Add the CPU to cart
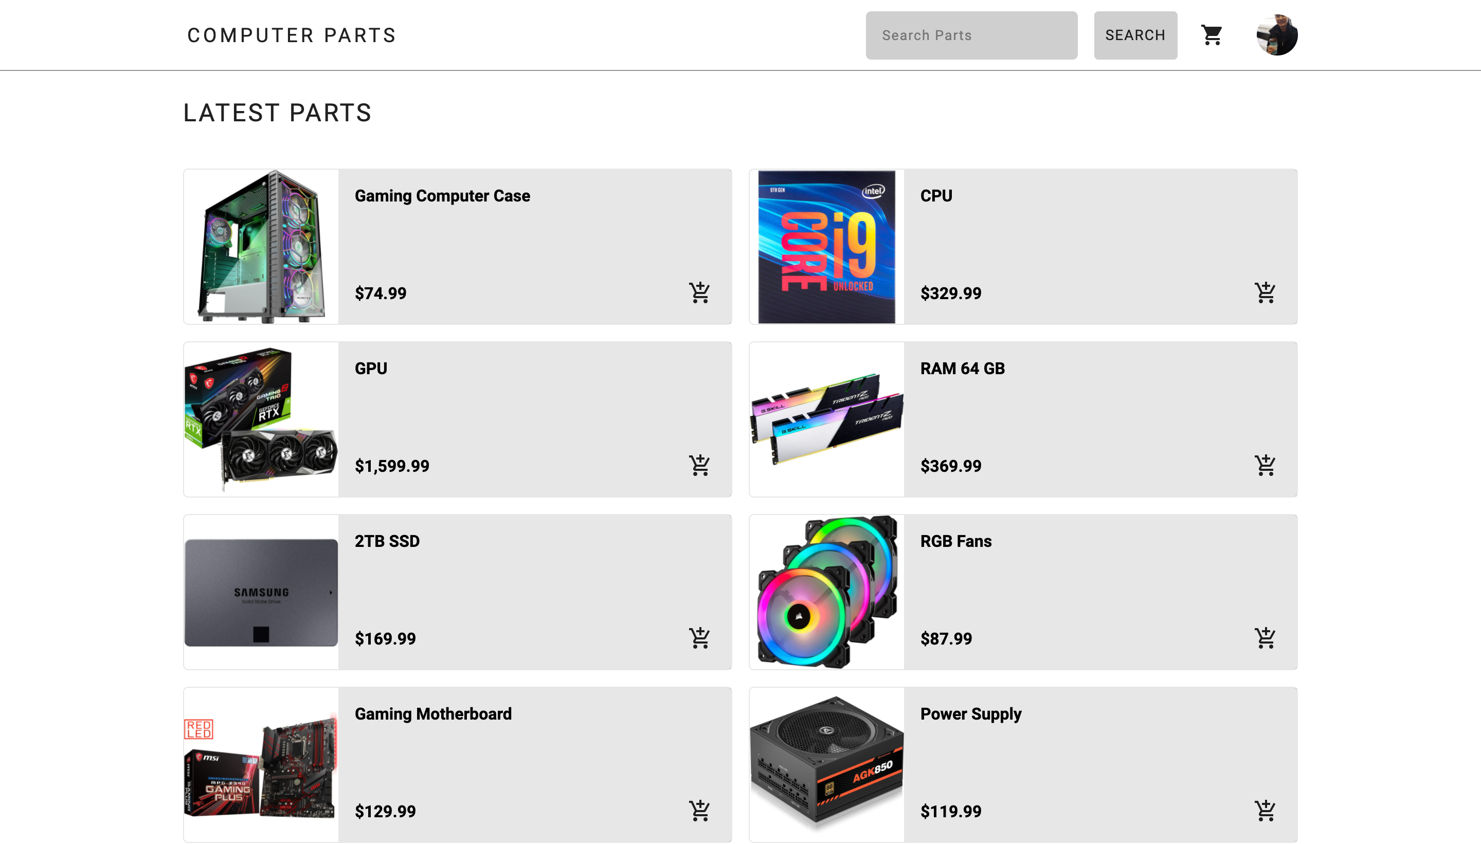This screenshot has width=1481, height=844. coord(1265,293)
